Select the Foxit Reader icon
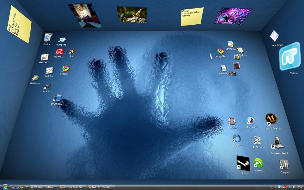The width and height of the screenshot is (304, 190). point(49,71)
